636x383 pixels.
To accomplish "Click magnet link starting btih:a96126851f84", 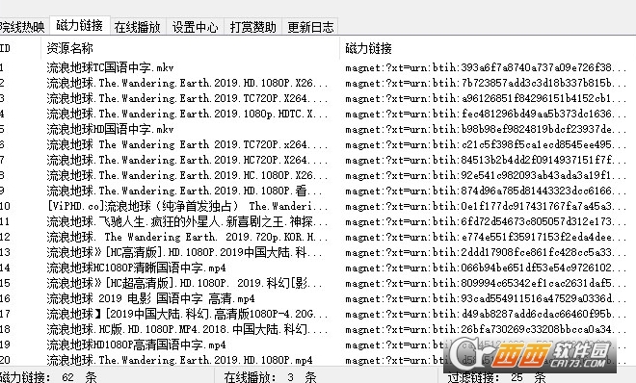I will 486,98.
